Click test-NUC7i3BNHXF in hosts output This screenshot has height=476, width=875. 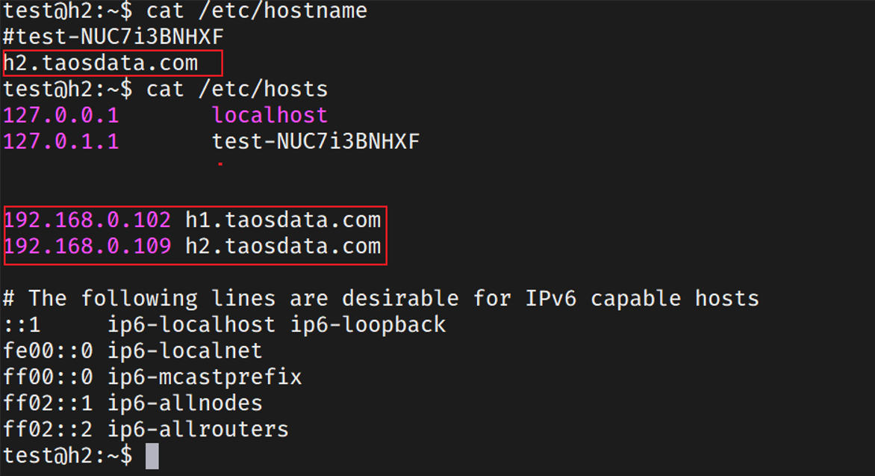[x=316, y=141]
